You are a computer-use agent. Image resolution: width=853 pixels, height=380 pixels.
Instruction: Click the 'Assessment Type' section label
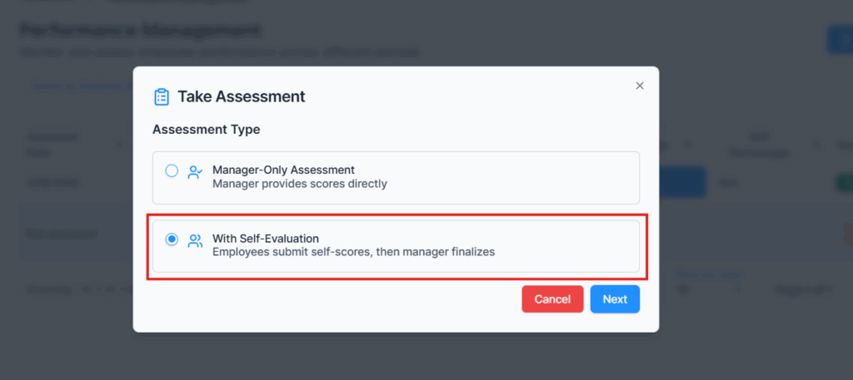(206, 130)
